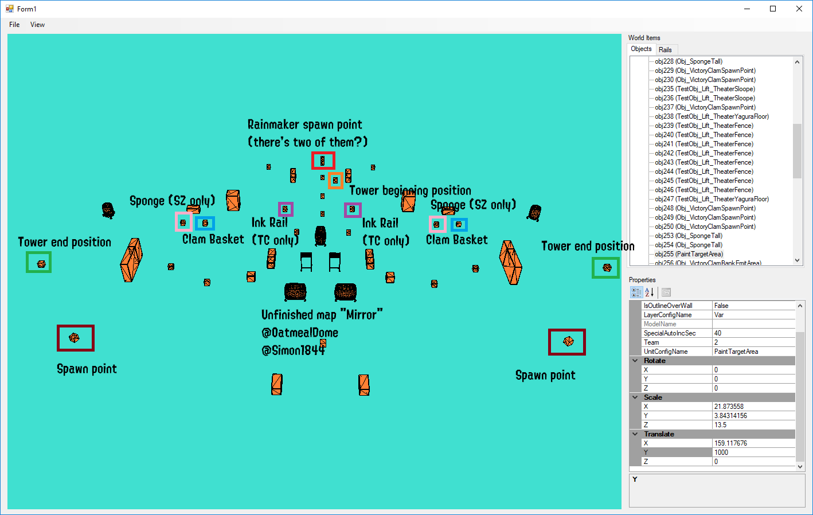Image resolution: width=813 pixels, height=515 pixels.
Task: Open the File menu
Action: (14, 25)
